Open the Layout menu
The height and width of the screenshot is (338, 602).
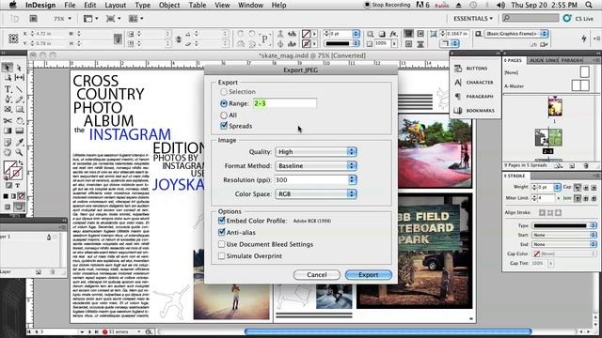(115, 5)
